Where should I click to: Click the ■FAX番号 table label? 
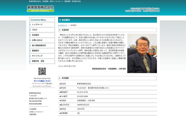63,96
